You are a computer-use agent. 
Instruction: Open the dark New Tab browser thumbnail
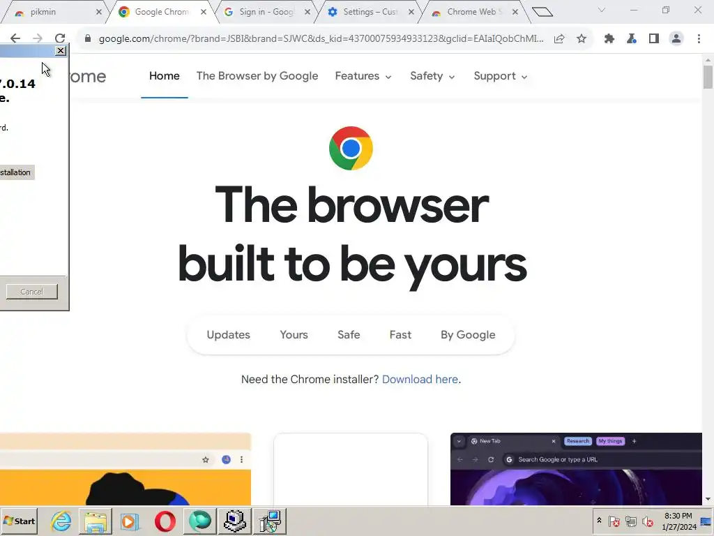point(576,469)
